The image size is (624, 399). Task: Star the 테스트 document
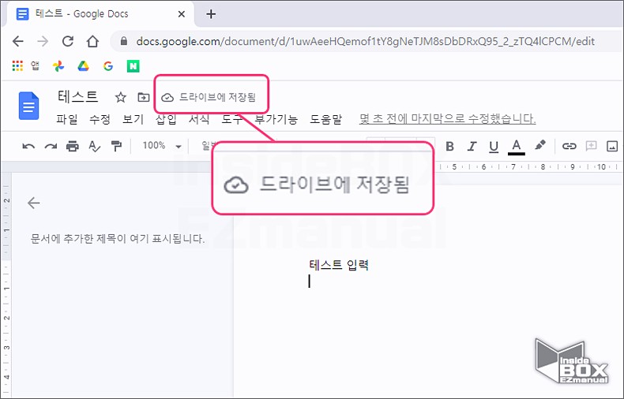(121, 98)
